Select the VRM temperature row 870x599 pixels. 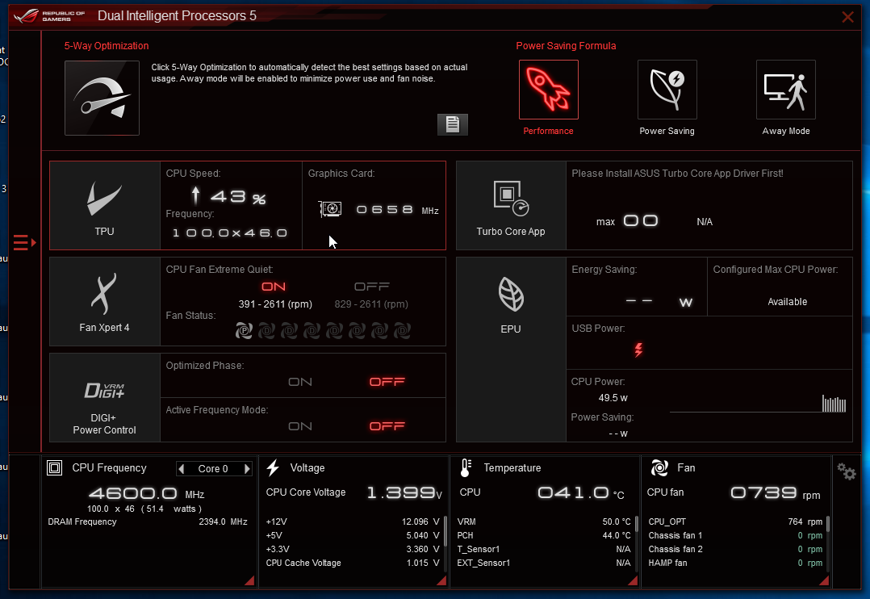pos(544,522)
